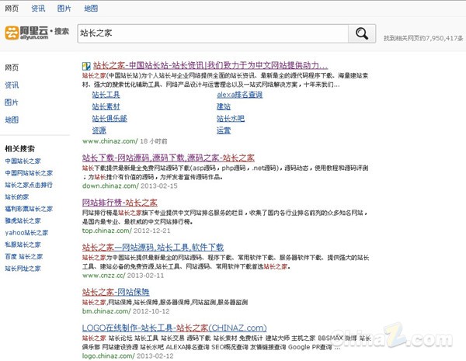Open result 网站排行榜-站长之家

pyautogui.click(x=120, y=203)
